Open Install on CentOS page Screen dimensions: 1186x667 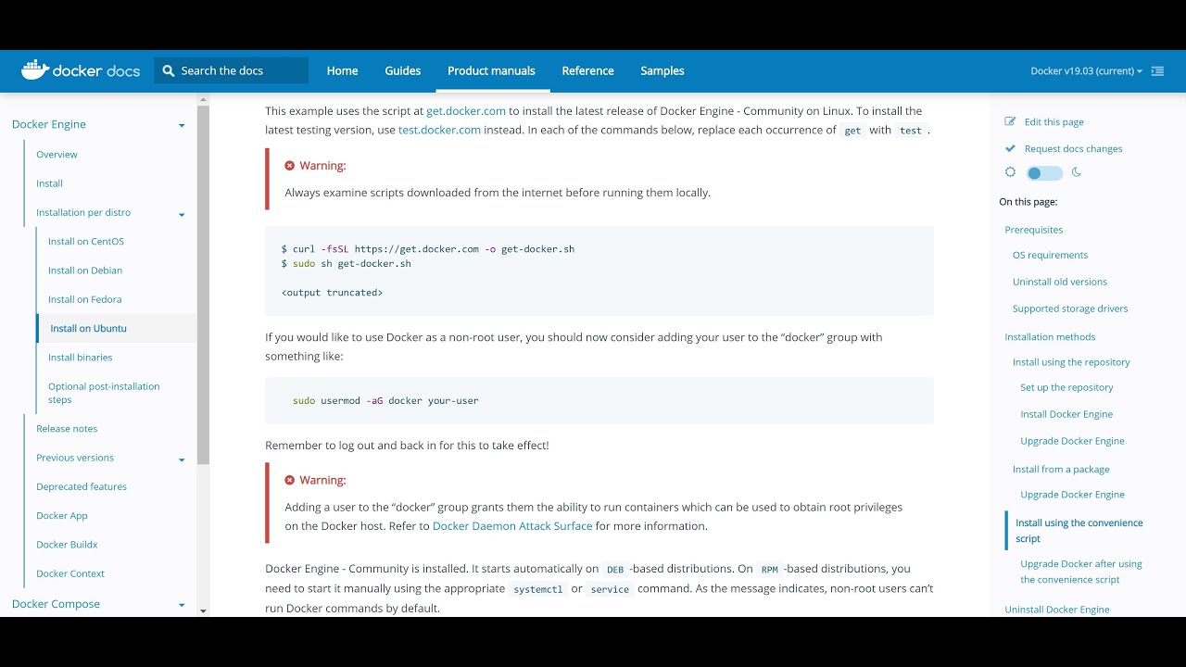(x=86, y=242)
